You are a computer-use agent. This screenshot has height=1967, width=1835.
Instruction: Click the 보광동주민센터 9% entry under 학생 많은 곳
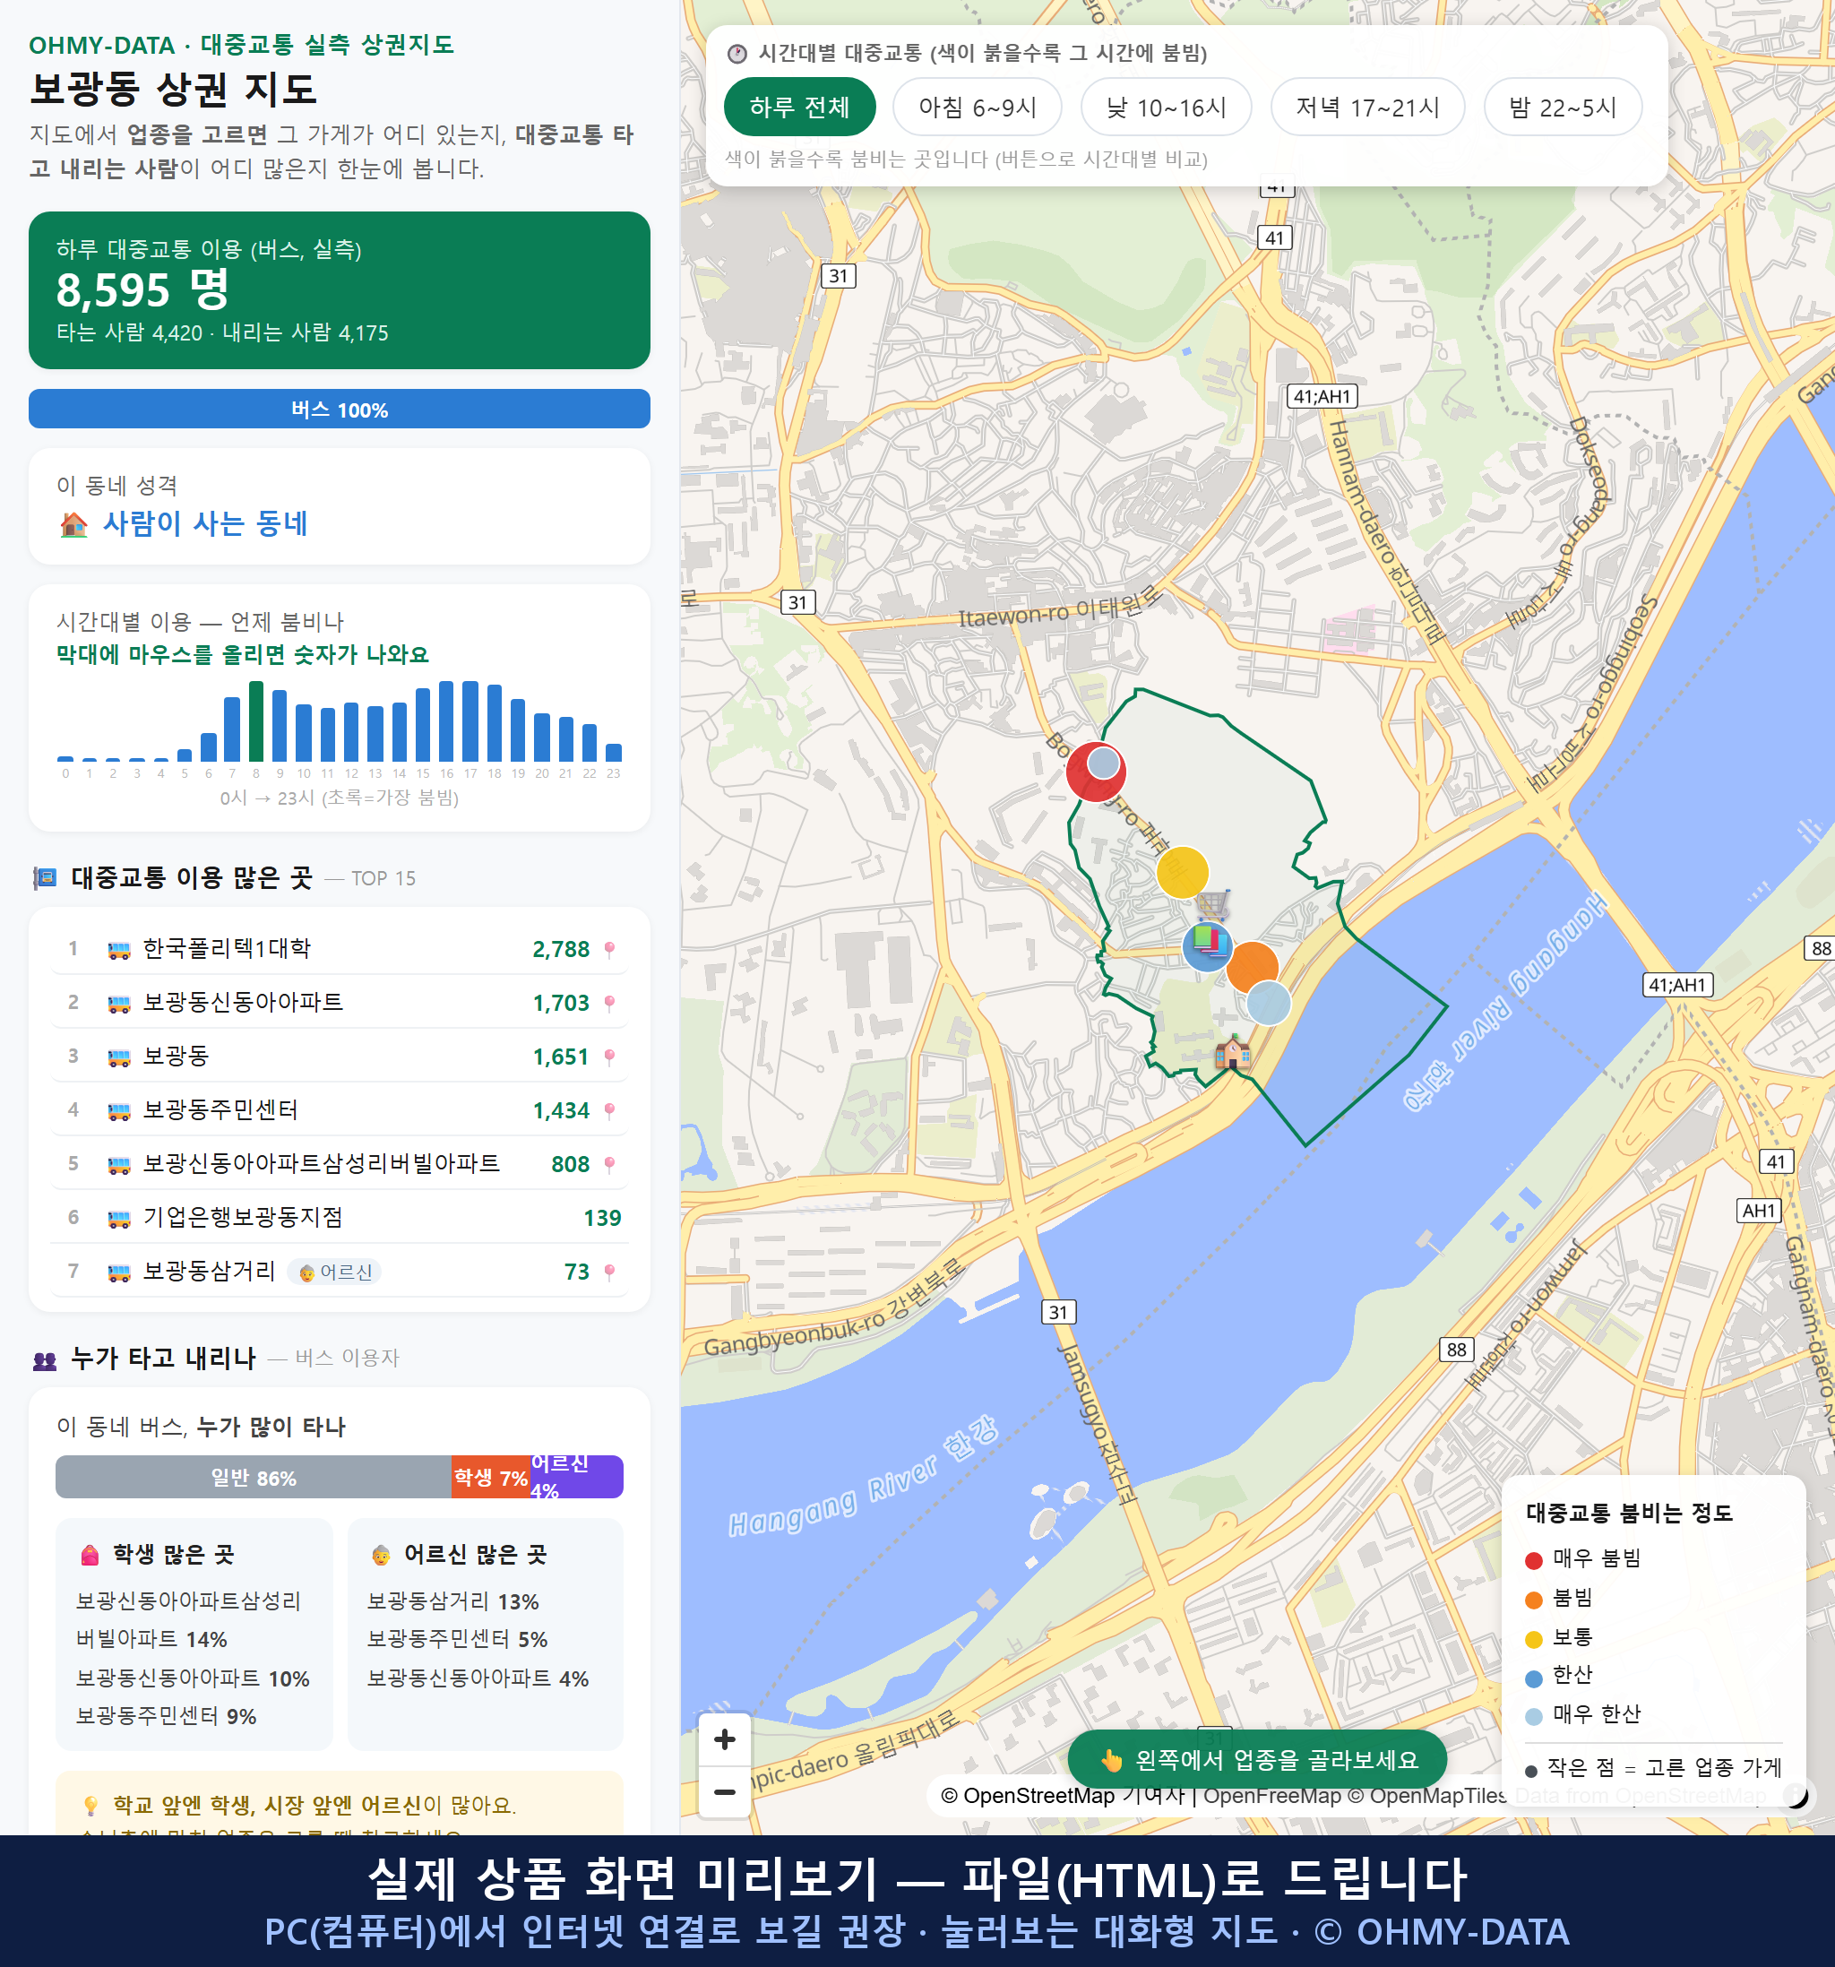166,1717
